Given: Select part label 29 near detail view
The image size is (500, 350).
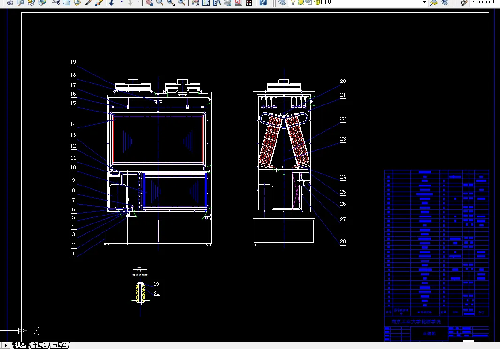Looking at the screenshot, I should [x=156, y=284].
